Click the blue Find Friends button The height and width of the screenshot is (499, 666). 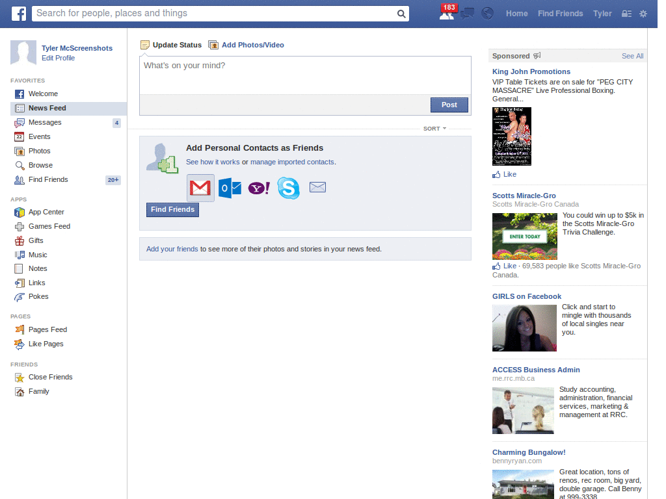172,210
